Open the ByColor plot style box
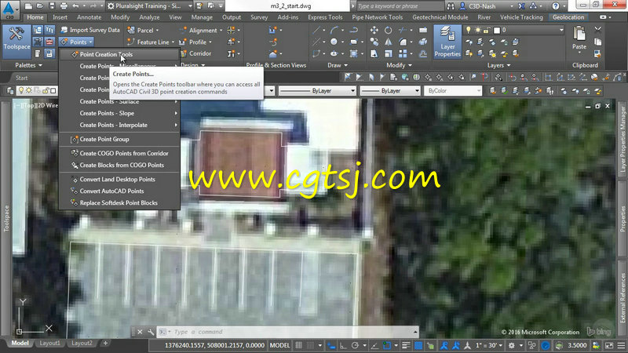The width and height of the screenshot is (628, 353). pos(453,91)
